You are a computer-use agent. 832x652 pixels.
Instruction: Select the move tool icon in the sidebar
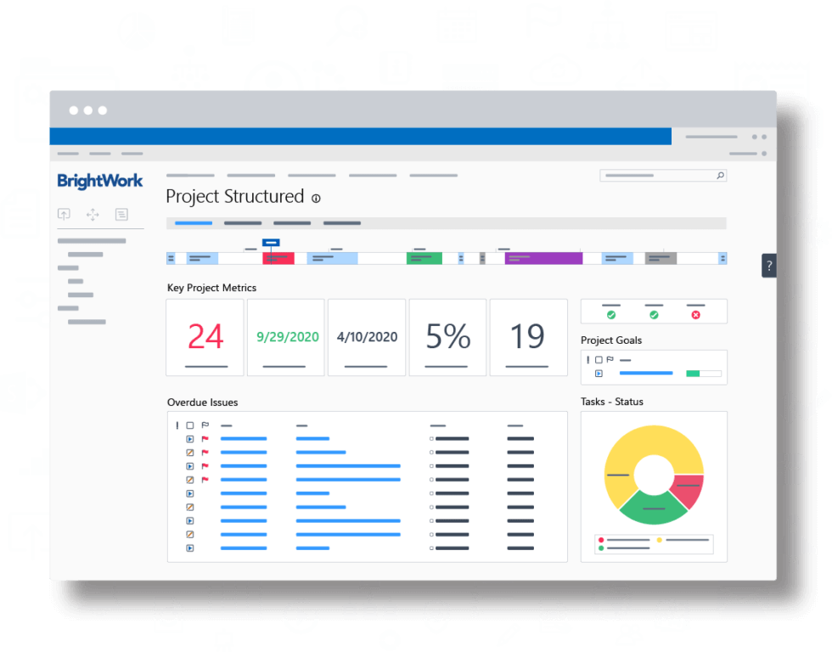(x=92, y=215)
